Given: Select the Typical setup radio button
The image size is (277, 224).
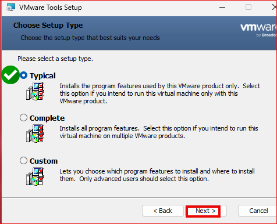Looking at the screenshot, I should [23, 75].
